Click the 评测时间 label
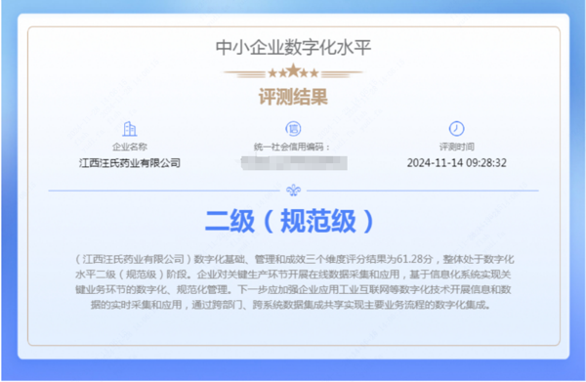This screenshot has height=382, width=586. (457, 147)
